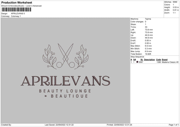Image resolution: width=180 pixels, height=127 pixels.
Task: Click the Height value 3.53 in
Action: [x=175, y=7]
